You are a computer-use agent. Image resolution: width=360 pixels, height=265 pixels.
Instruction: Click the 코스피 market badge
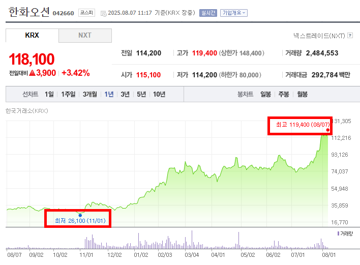coord(86,13)
